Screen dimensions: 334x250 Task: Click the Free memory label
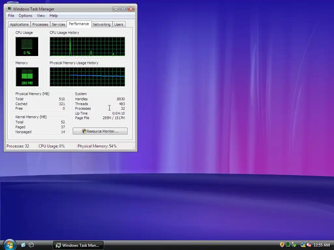[x=19, y=108]
